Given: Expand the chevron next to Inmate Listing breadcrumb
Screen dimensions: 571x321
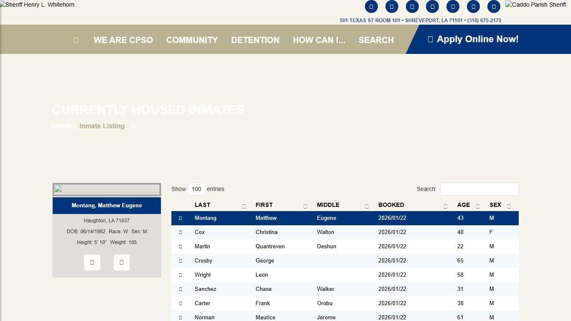Looking at the screenshot, I should (133, 126).
